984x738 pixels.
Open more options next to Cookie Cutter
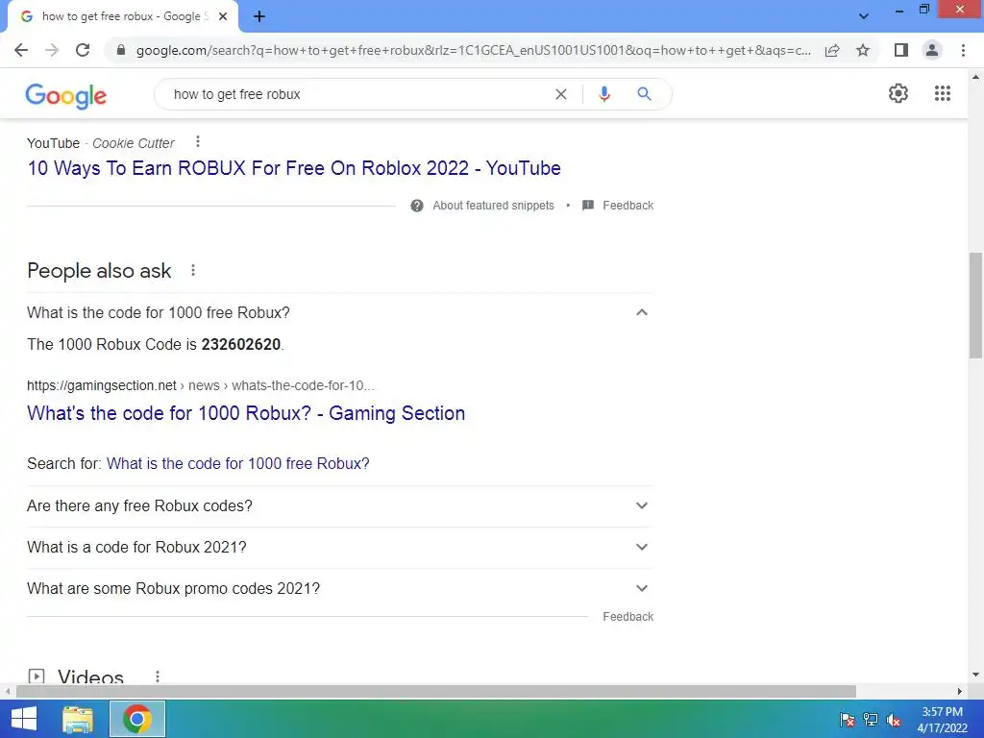198,142
